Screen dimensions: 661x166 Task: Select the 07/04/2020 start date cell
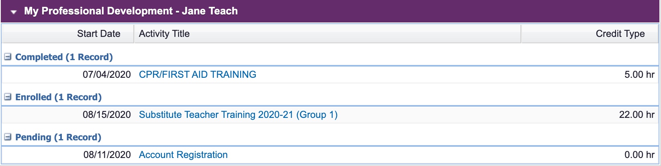click(107, 75)
